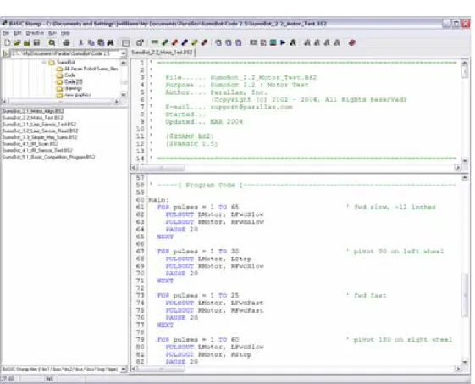Open the BASIC Stamp files filter dropdown
This screenshot has height=384, width=475.
[124, 369]
